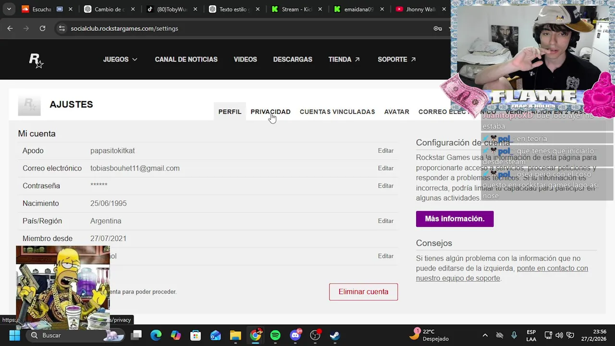Viewport: 615px width, 346px height.
Task: Open the SOPORTE external link
Action: [x=397, y=59]
